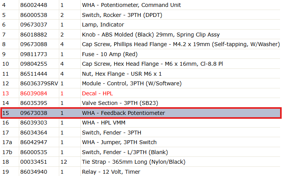Image resolution: width=282 pixels, height=176 pixels.
Task: Select the Fuse - 10 Amp (Red) row
Action: (141, 54)
